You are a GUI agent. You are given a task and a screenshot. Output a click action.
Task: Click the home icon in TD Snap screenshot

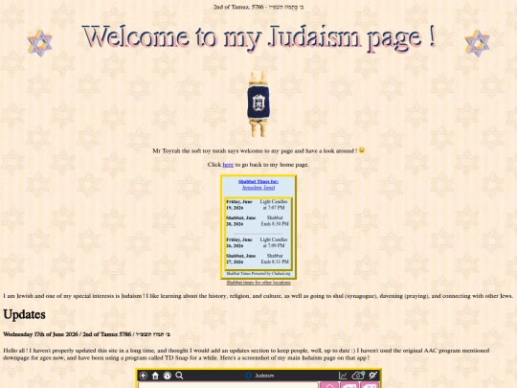[155, 376]
